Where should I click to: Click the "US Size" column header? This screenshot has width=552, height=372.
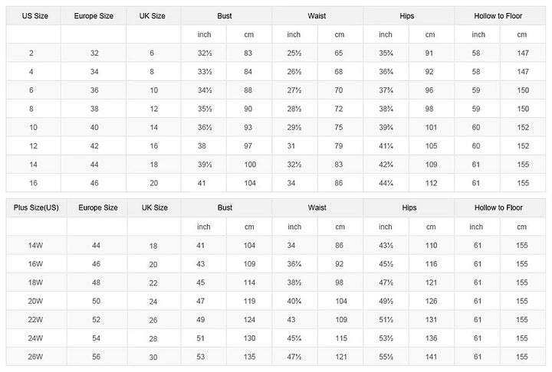(x=32, y=15)
